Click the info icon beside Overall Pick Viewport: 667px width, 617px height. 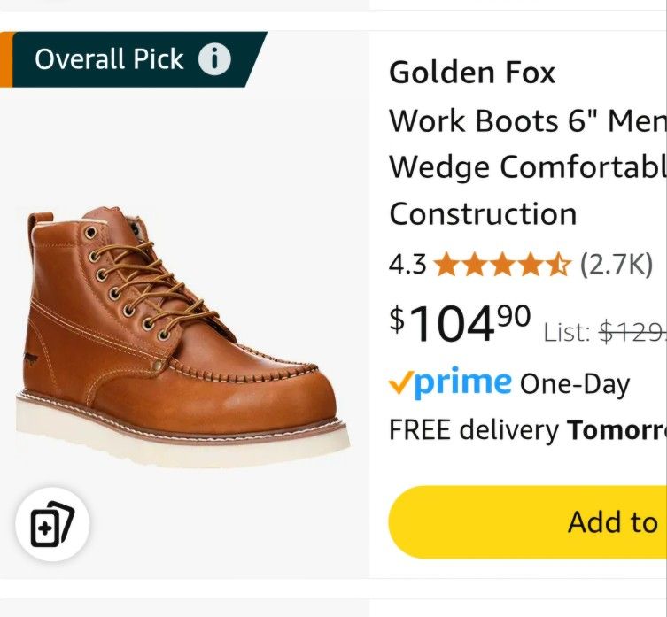pos(213,60)
